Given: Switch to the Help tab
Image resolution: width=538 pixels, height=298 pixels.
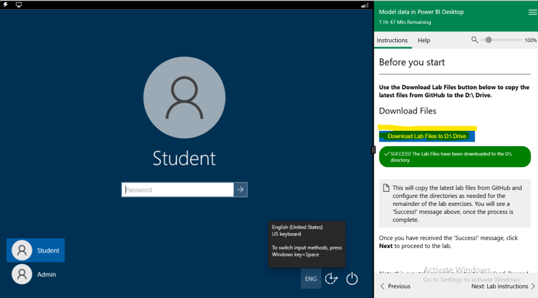Looking at the screenshot, I should [x=424, y=41].
